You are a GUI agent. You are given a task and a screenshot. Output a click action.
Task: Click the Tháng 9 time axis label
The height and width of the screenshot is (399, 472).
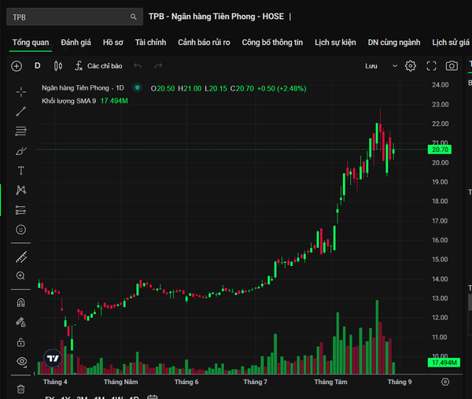point(400,382)
